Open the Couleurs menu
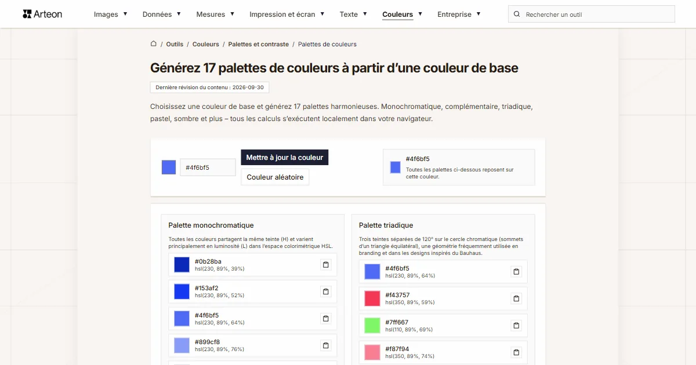Viewport: 696px width, 365px height. coord(403,14)
